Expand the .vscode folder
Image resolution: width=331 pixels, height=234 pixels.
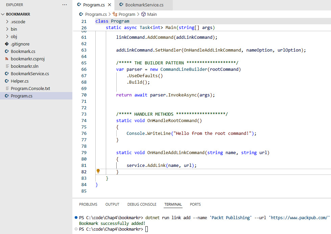coord(7,22)
